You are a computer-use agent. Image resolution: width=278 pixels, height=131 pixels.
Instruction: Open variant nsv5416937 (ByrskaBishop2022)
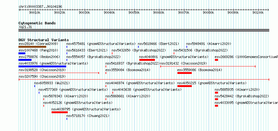tap(132, 63)
